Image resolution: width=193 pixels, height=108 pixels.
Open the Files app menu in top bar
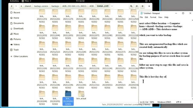[x=27, y=1]
